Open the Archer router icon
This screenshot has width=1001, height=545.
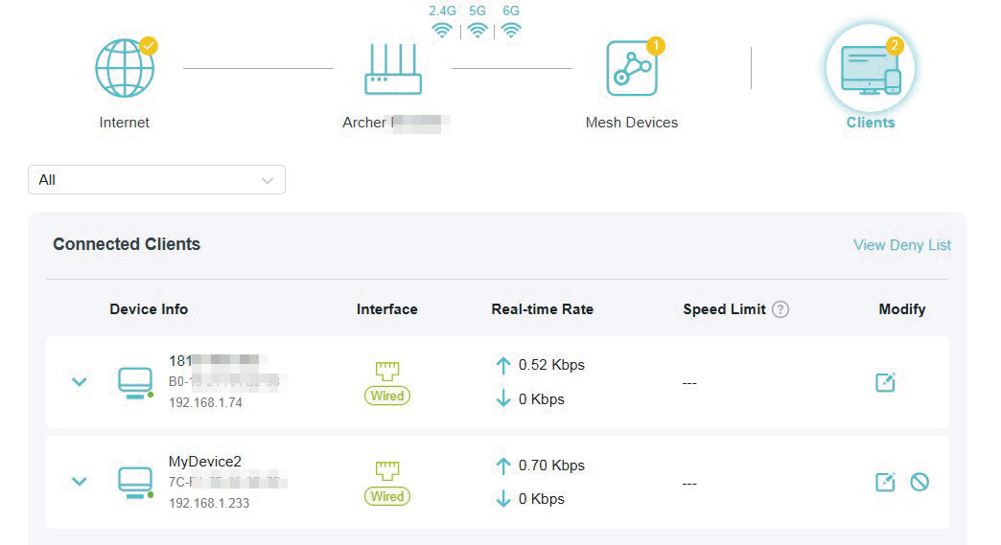tap(393, 70)
